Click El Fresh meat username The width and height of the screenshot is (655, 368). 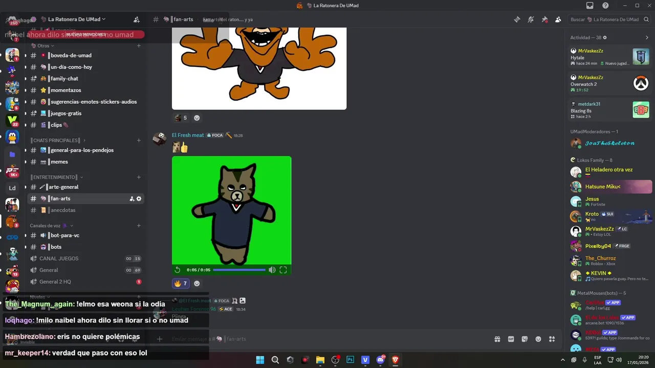click(x=188, y=135)
